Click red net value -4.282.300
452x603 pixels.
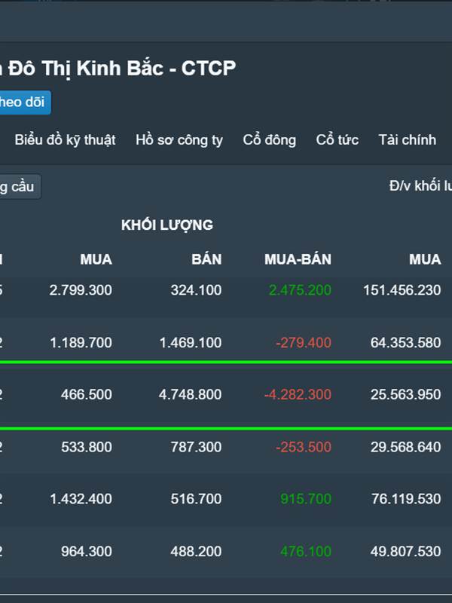click(x=298, y=394)
